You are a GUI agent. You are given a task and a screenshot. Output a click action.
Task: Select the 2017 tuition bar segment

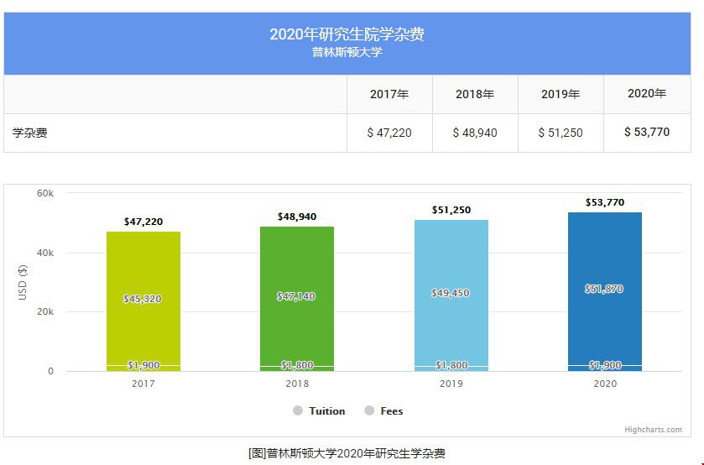pos(143,298)
